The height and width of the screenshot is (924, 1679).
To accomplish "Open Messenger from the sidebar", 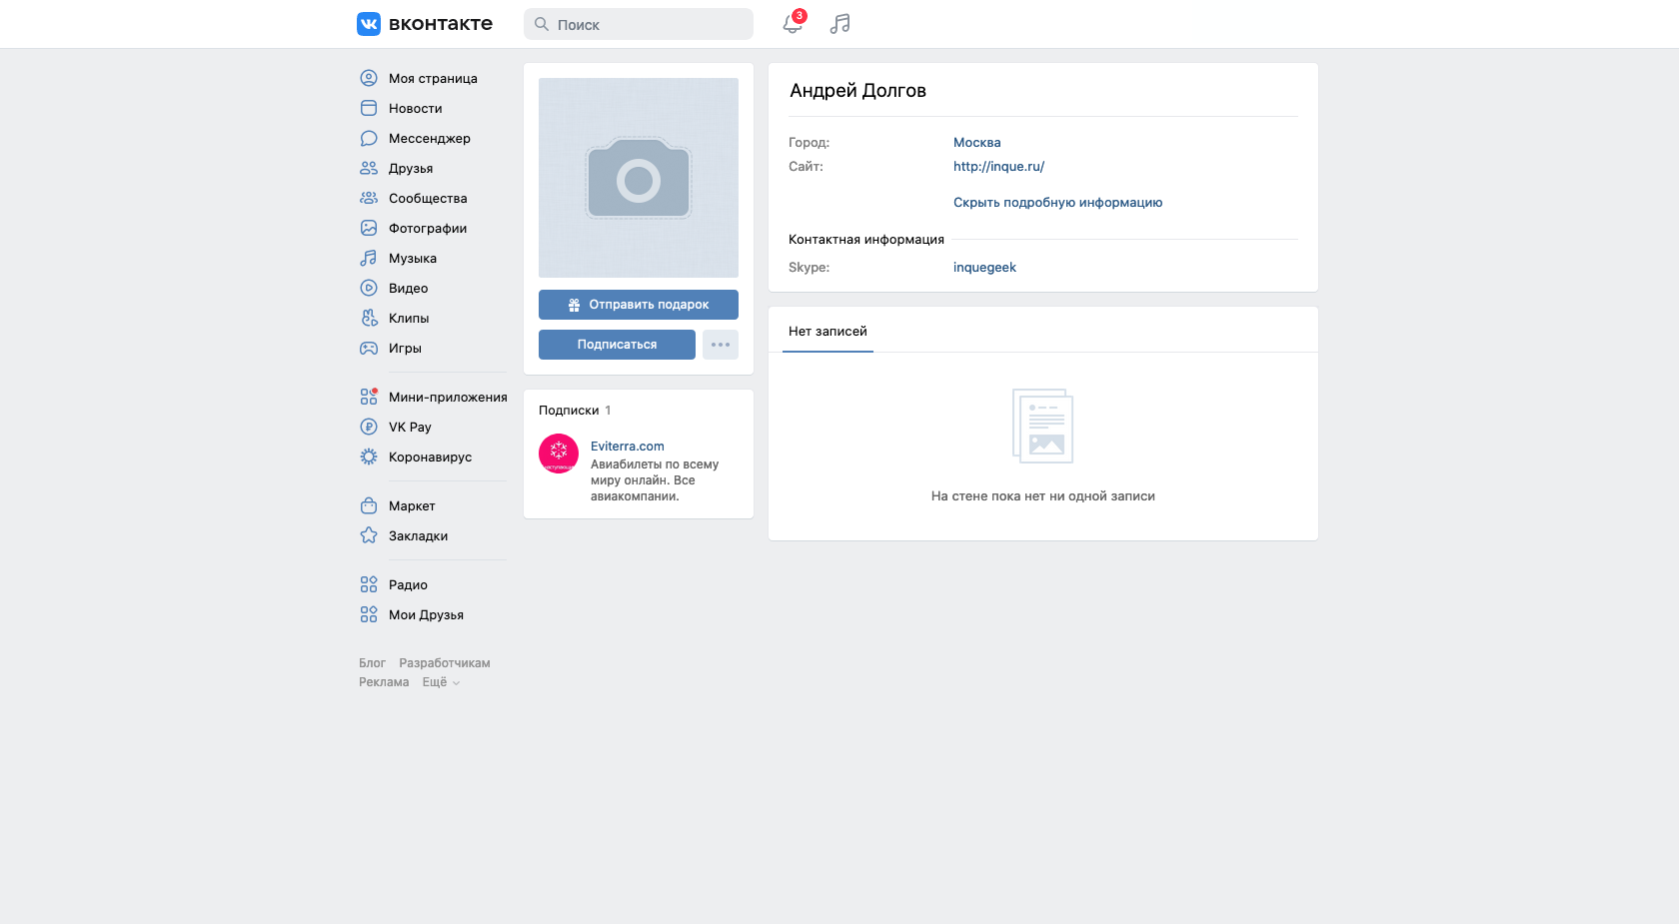I will tap(429, 139).
